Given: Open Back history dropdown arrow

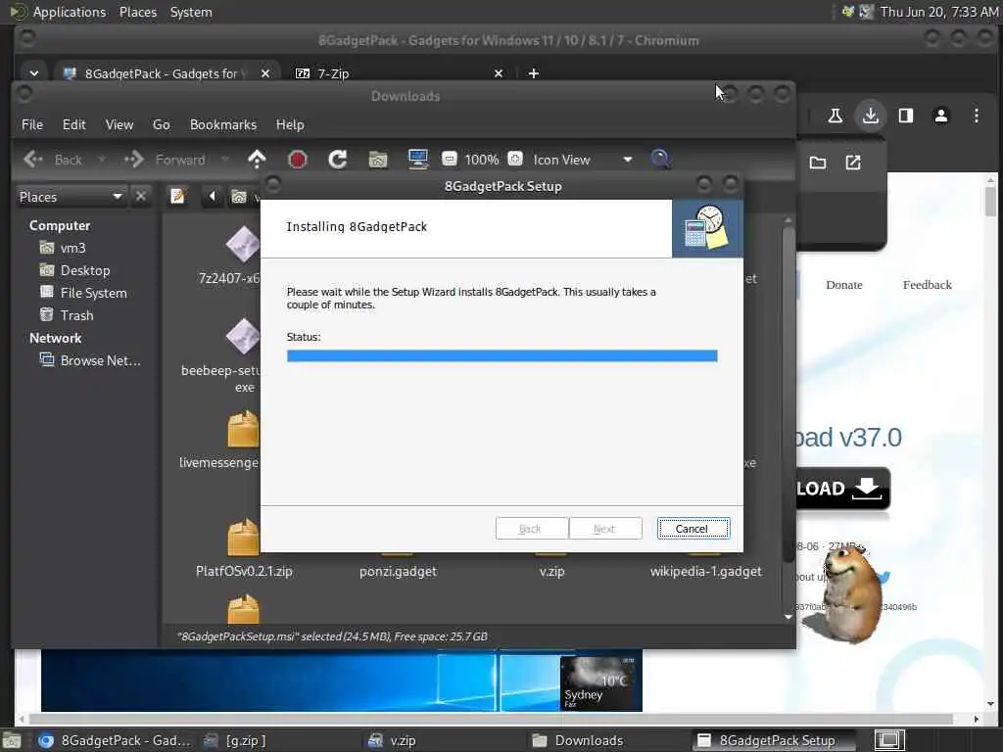Looking at the screenshot, I should coord(102,160).
